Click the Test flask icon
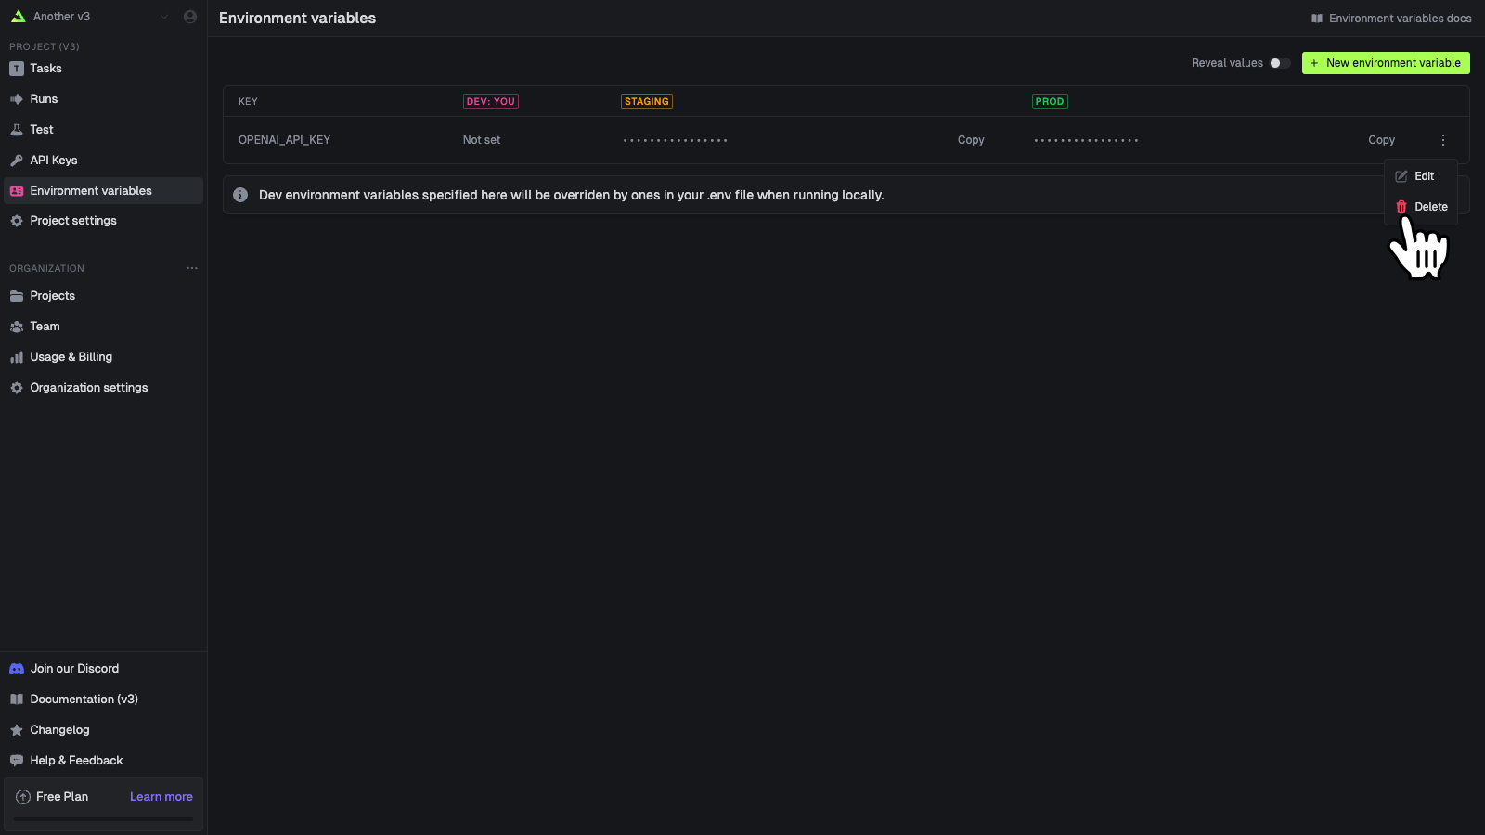Viewport: 1485px width, 835px height. point(16,129)
